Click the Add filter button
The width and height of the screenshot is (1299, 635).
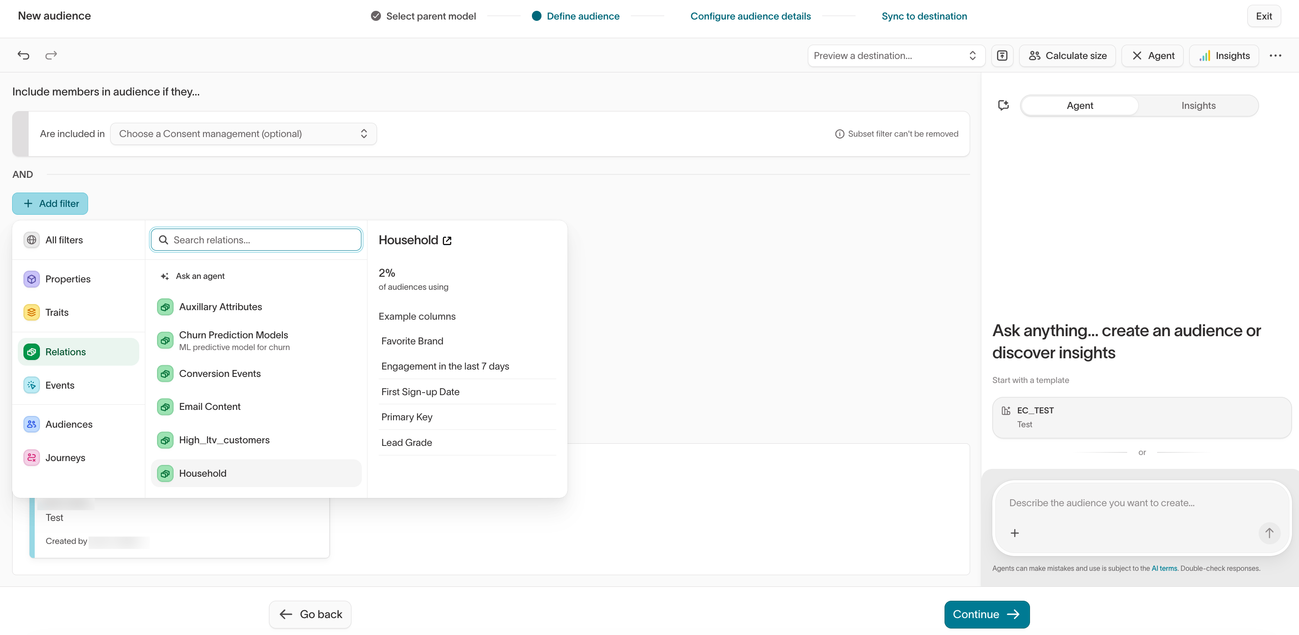50,203
